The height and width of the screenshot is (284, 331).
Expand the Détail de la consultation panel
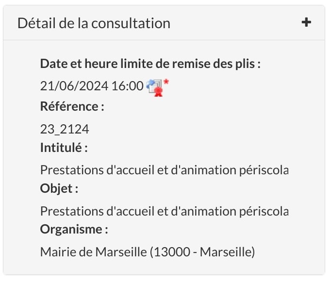[306, 22]
